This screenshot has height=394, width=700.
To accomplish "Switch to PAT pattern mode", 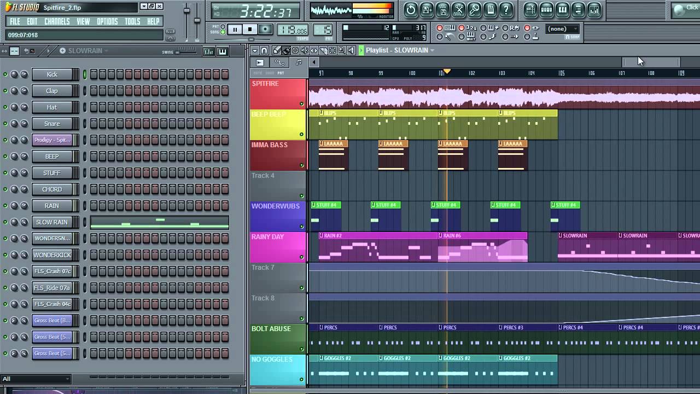I will tap(223, 26).
